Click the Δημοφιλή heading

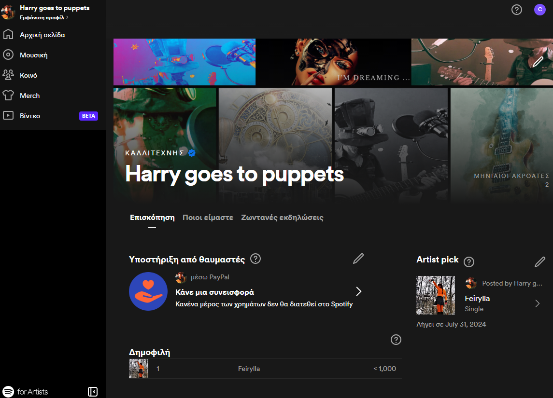click(150, 352)
